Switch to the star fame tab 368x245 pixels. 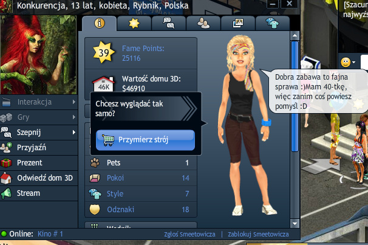coord(134,23)
